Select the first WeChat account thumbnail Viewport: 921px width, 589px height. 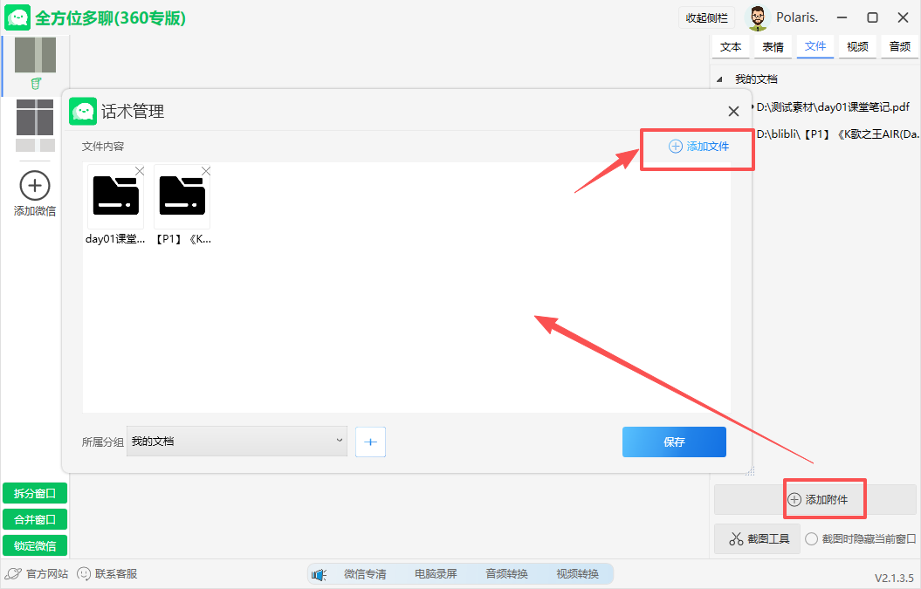pos(35,56)
